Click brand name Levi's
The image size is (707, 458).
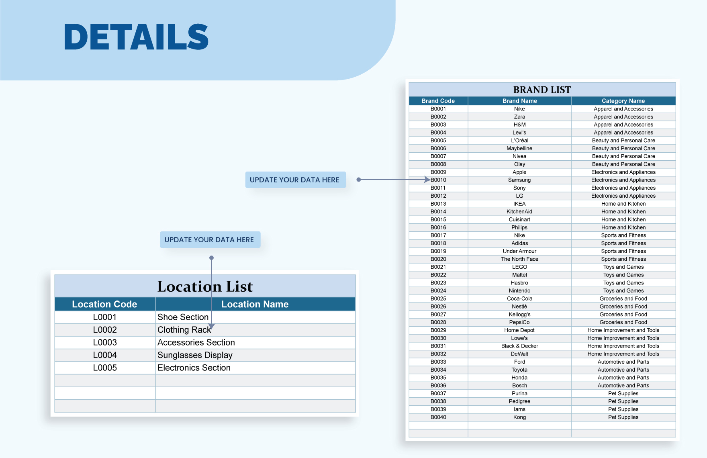(x=519, y=133)
